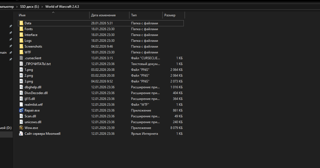Click the Wow.exe application icon

click(x=21, y=128)
